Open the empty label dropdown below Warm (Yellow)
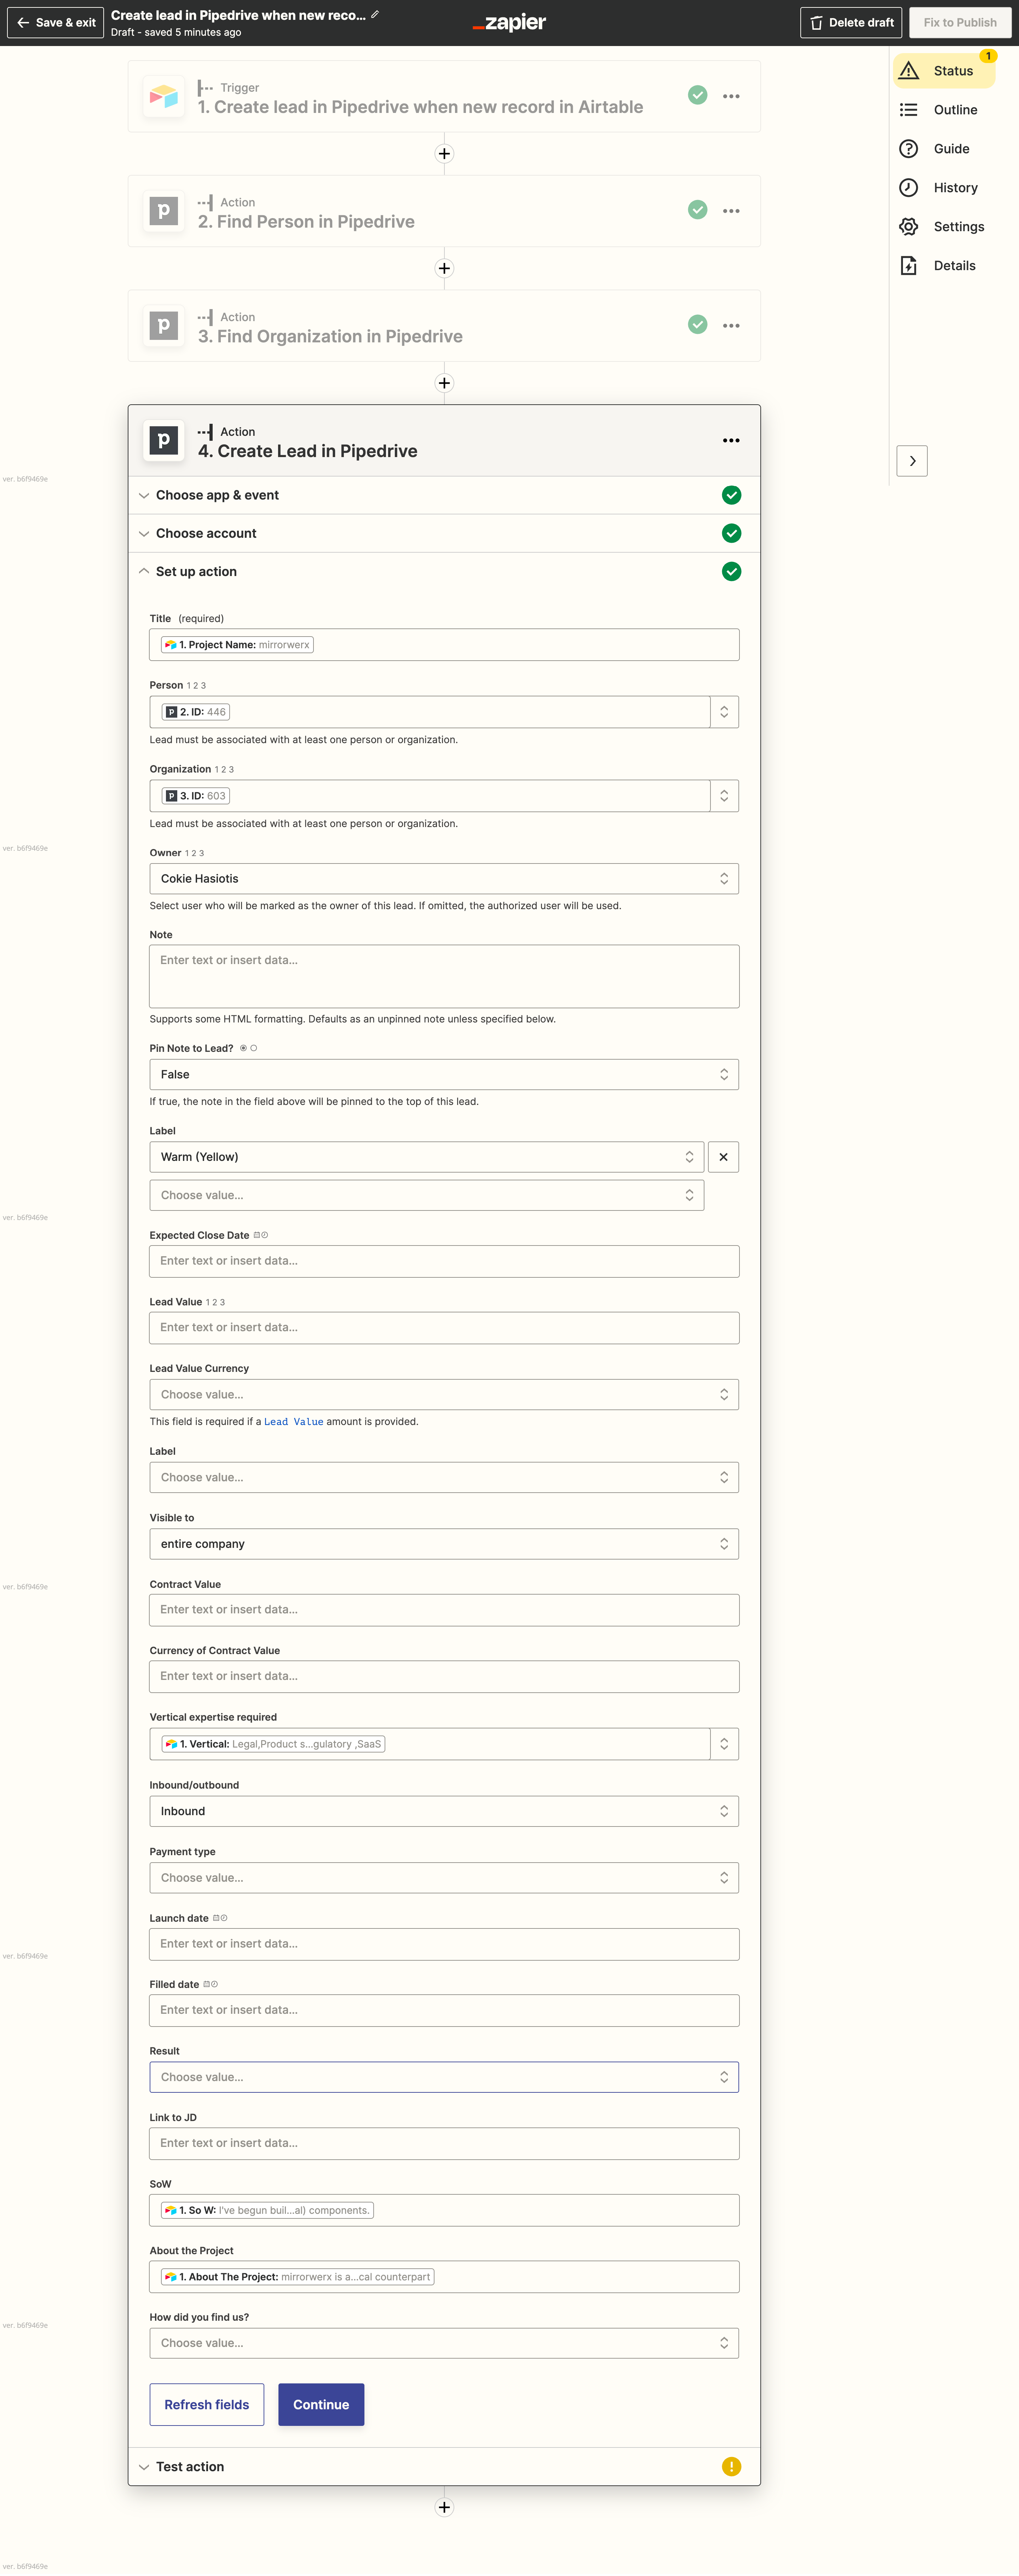This screenshot has height=2576, width=1019. coord(427,1195)
